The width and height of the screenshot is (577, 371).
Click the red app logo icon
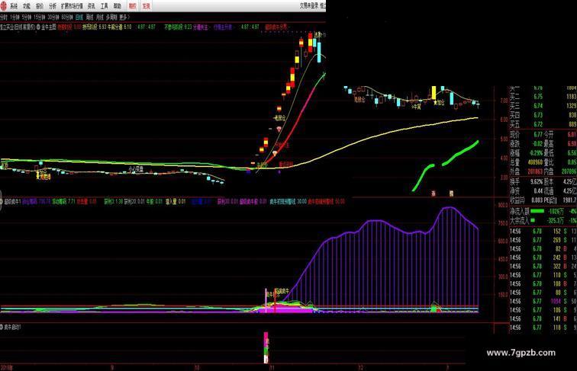pyautogui.click(x=3, y=6)
